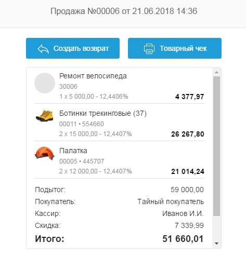Click the printer icon
The image size is (246, 256).
click(149, 49)
